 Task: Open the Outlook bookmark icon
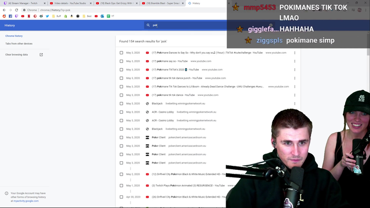(102, 16)
